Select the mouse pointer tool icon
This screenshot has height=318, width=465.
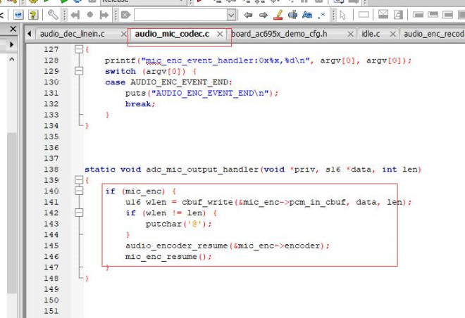pyautogui.click(x=342, y=15)
